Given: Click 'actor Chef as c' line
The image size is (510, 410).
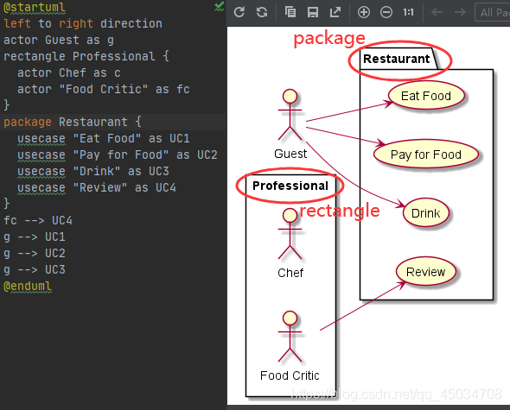Looking at the screenshot, I should coord(69,73).
